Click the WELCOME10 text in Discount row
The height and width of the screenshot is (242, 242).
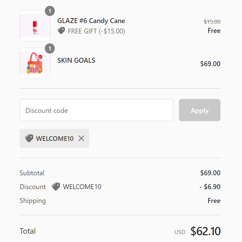point(82,187)
